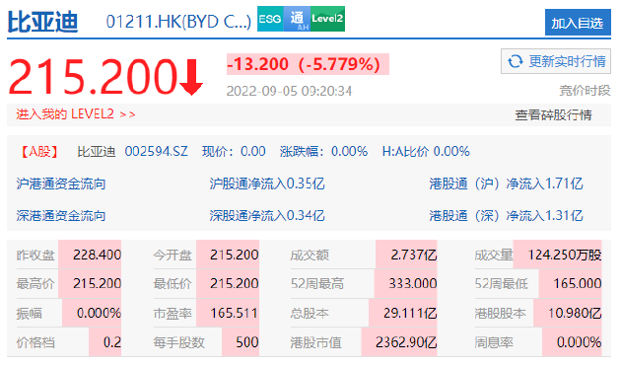
Task: Click 沪股通净流入0.35亿 text
Action: 267,183
